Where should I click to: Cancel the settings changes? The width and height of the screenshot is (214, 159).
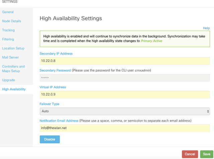tap(190, 154)
